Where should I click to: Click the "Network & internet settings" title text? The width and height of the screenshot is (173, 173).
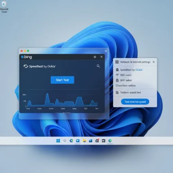135,62
